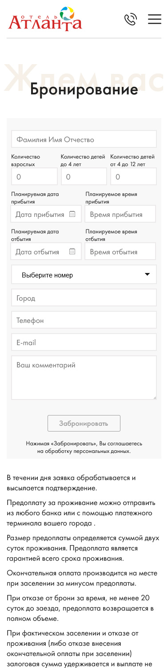Click the Бронирование page heading
Viewport: 168px width, 668px height.
point(84,90)
